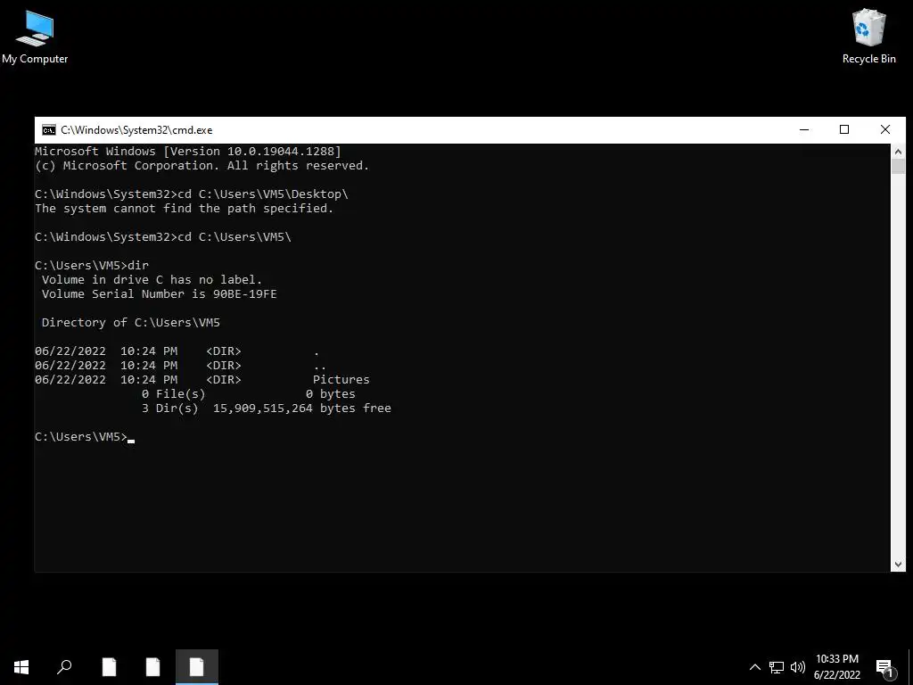Image resolution: width=913 pixels, height=685 pixels.
Task: Minimize the cmd.exe window
Action: [804, 130]
